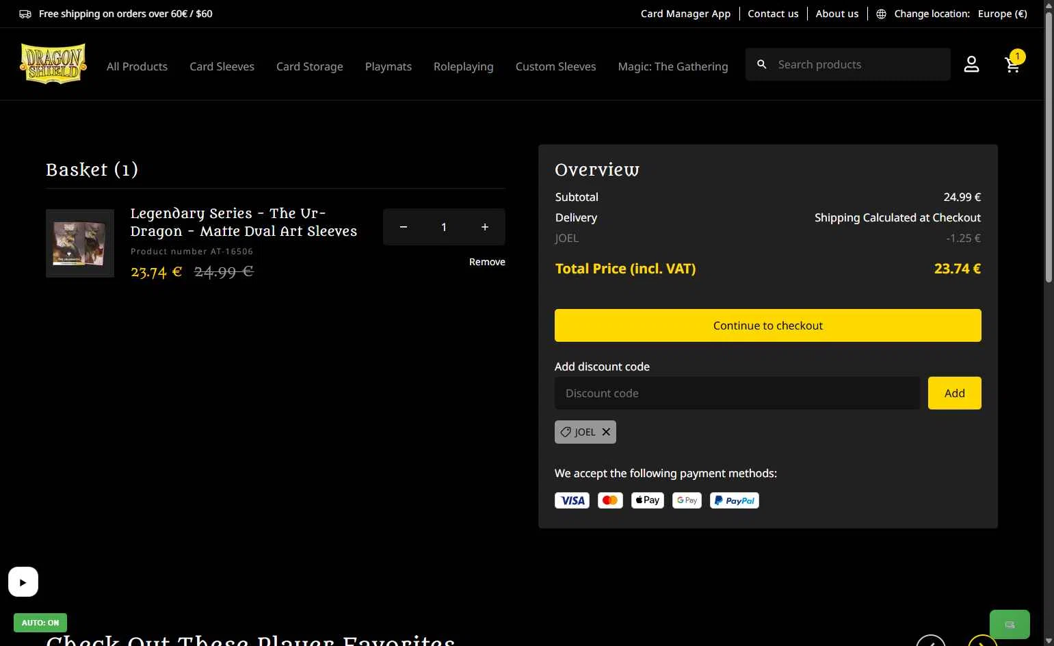Screen dimensions: 1054x646
Task: Click the free shipping truck icon
Action: tap(25, 14)
